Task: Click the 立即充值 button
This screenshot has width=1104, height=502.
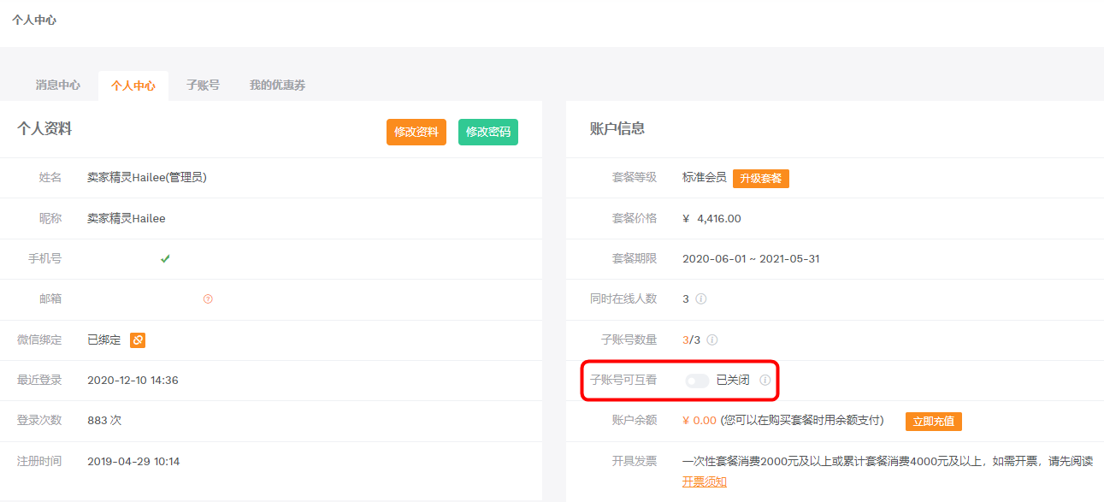Action: pyautogui.click(x=935, y=421)
